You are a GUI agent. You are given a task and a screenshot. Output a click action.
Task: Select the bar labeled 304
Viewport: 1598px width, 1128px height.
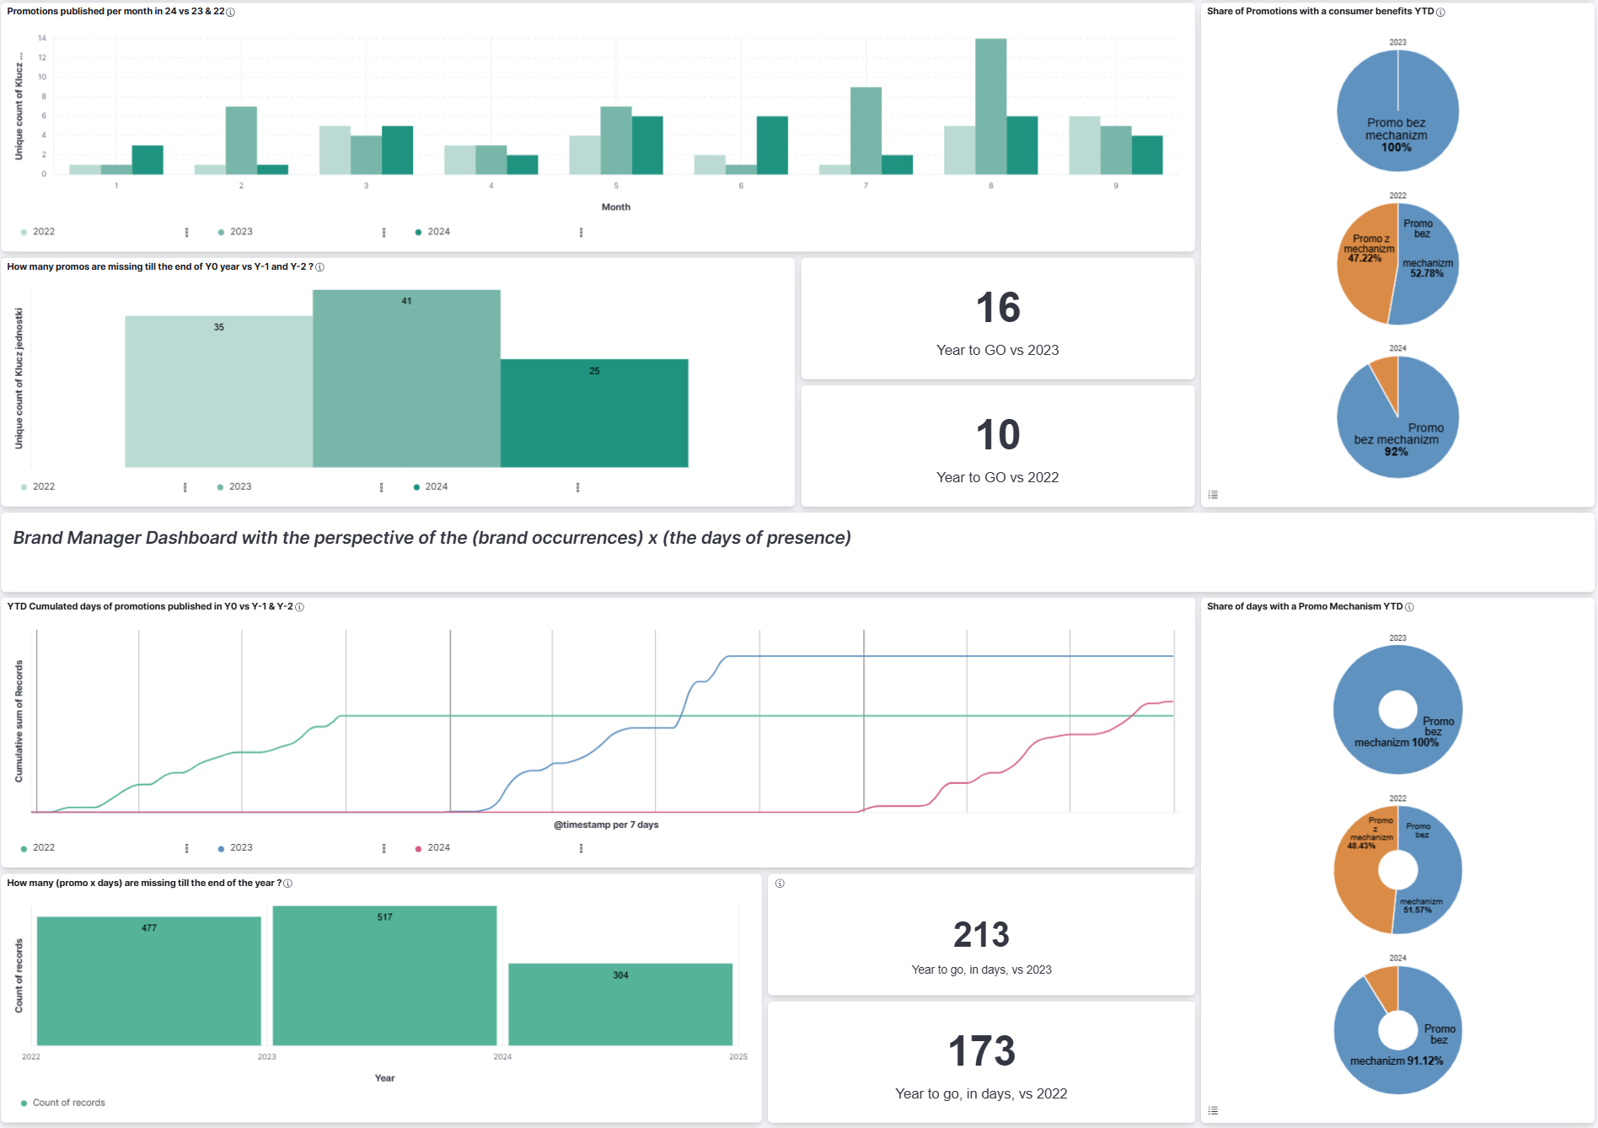tap(620, 1005)
